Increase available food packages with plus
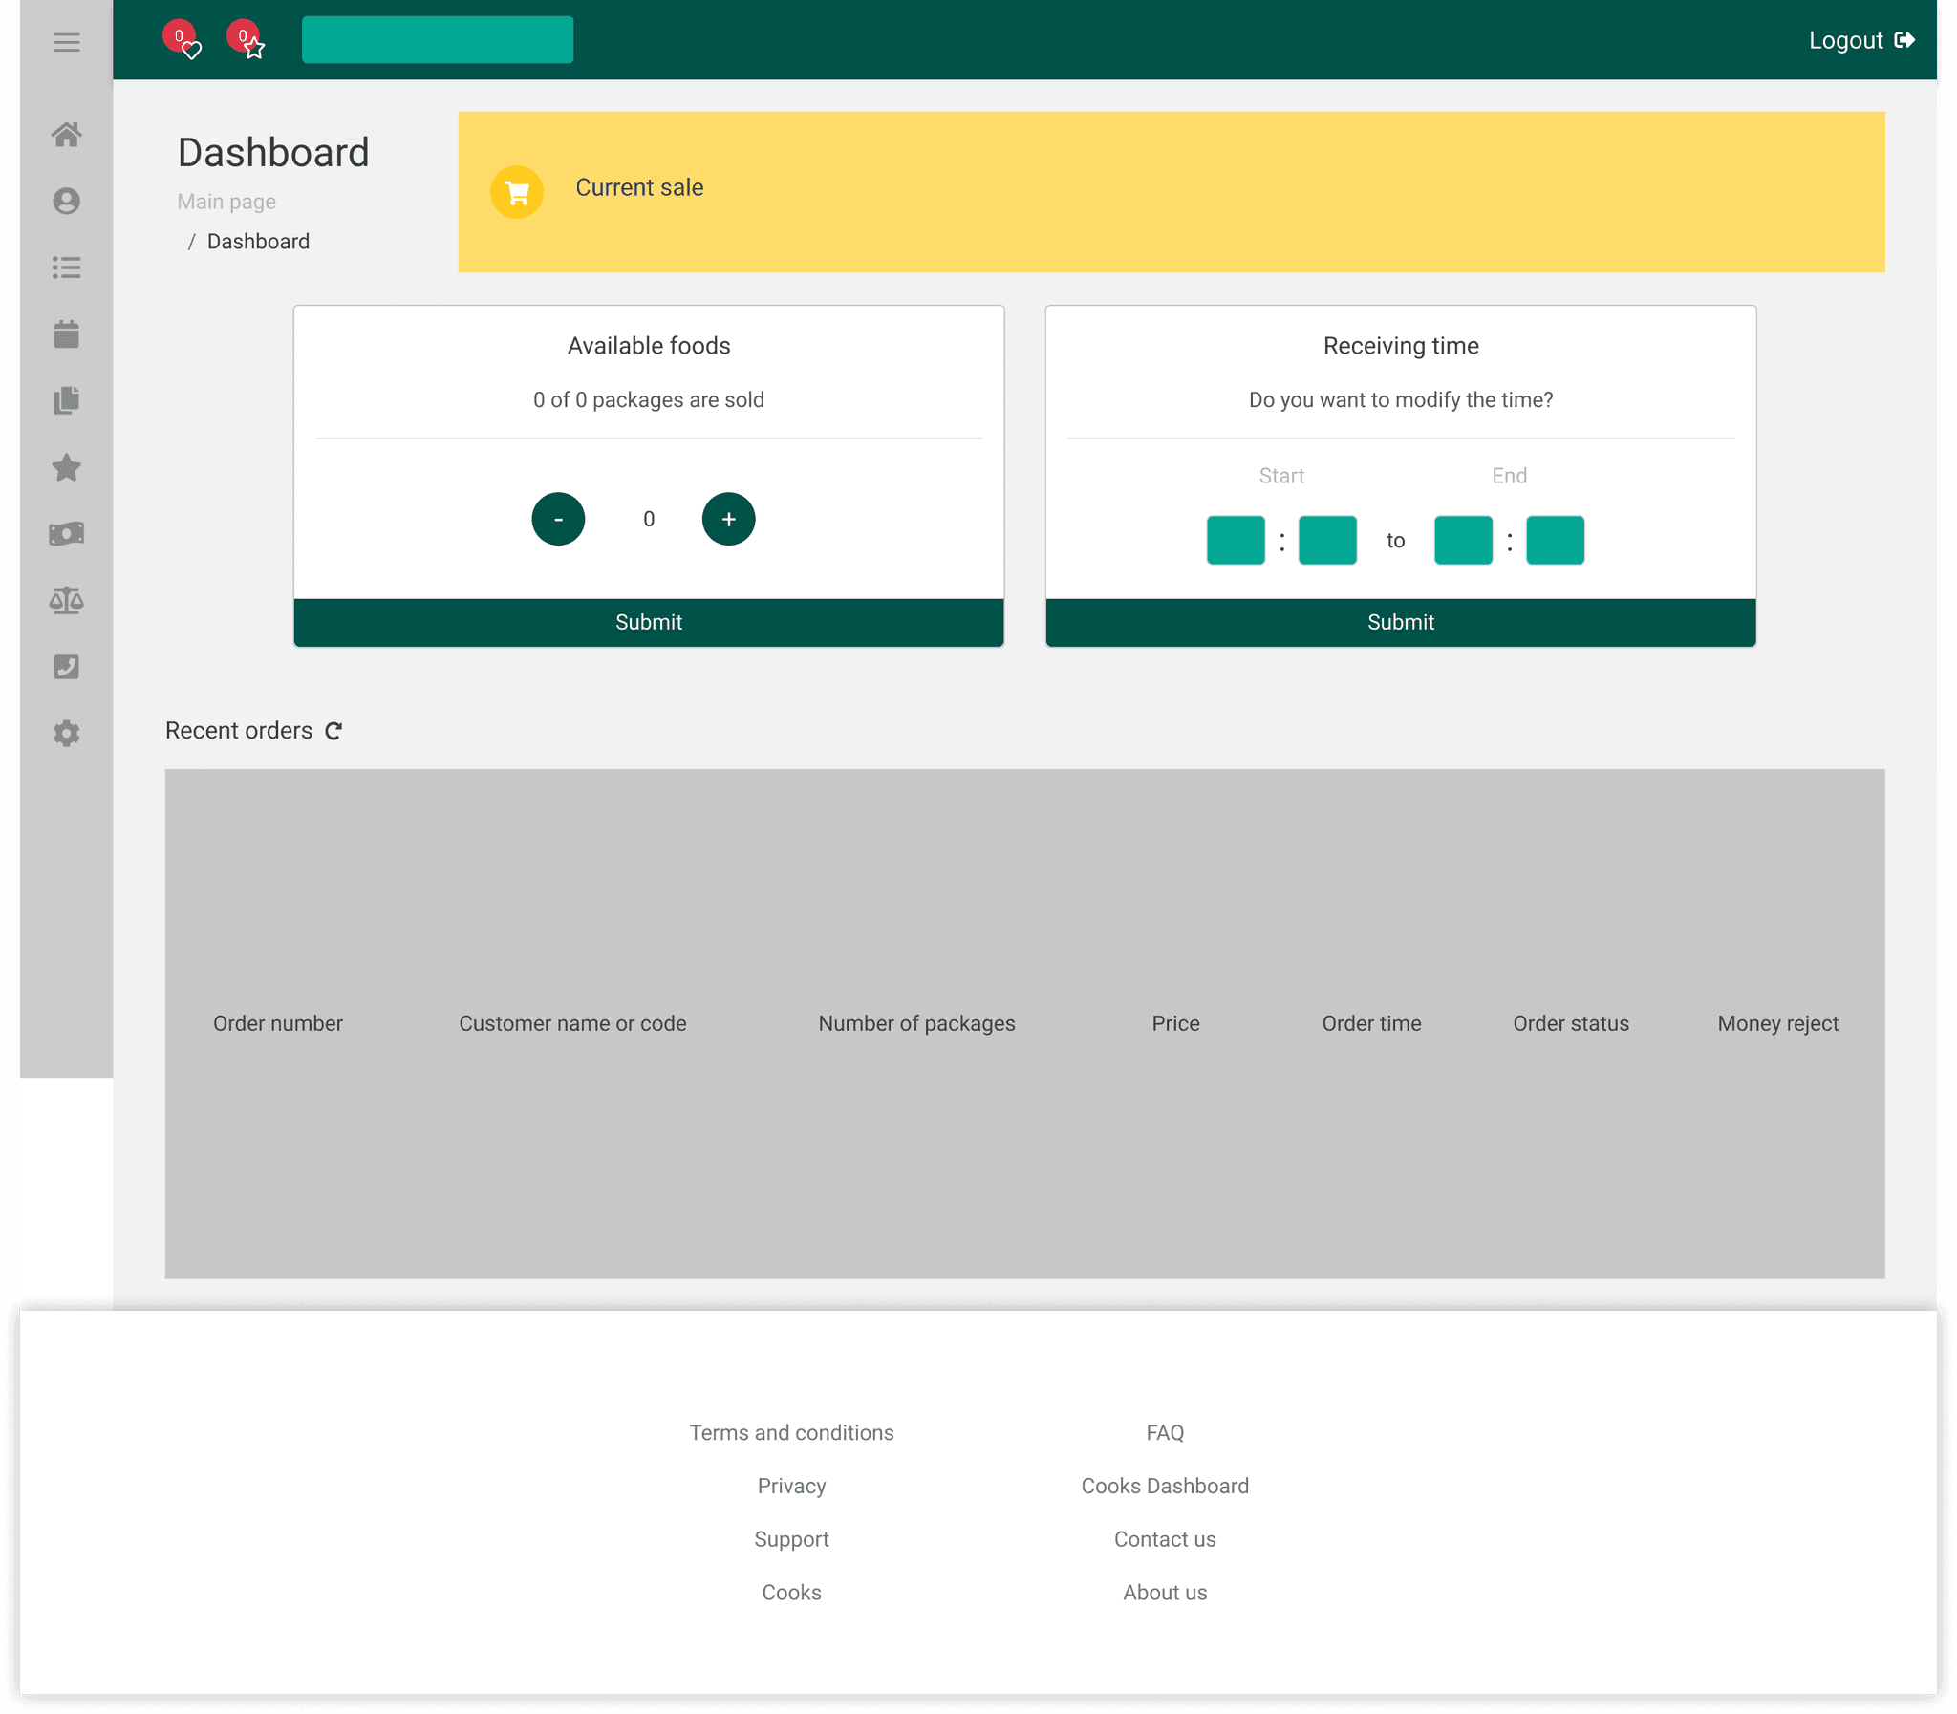Viewport: 1957px width, 1714px height. pyautogui.click(x=728, y=520)
